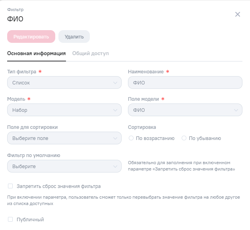Open the dropdown showing Список value
The height and width of the screenshot is (230, 250).
pyautogui.click(x=60, y=83)
